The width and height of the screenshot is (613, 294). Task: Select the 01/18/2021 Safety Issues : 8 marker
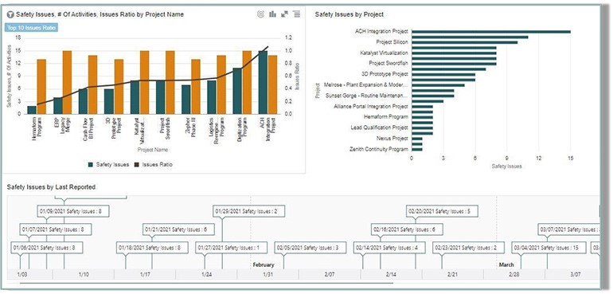pyautogui.click(x=152, y=248)
